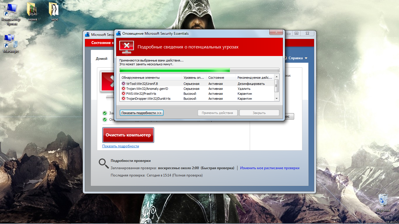Click the red monitor alert icon in dialog header
399x224 pixels.
pos(126,47)
